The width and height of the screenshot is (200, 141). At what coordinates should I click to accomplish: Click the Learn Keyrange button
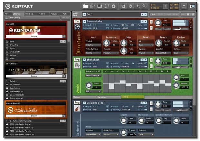(93, 76)
